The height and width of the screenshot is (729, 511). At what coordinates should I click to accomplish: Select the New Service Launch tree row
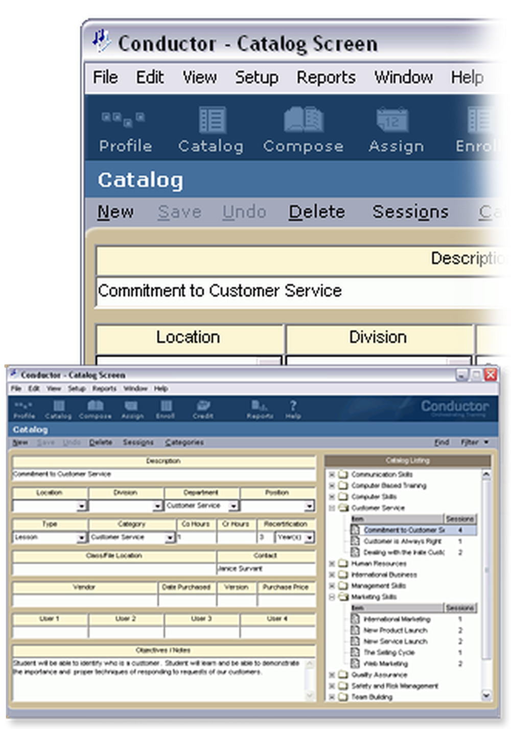413,642
